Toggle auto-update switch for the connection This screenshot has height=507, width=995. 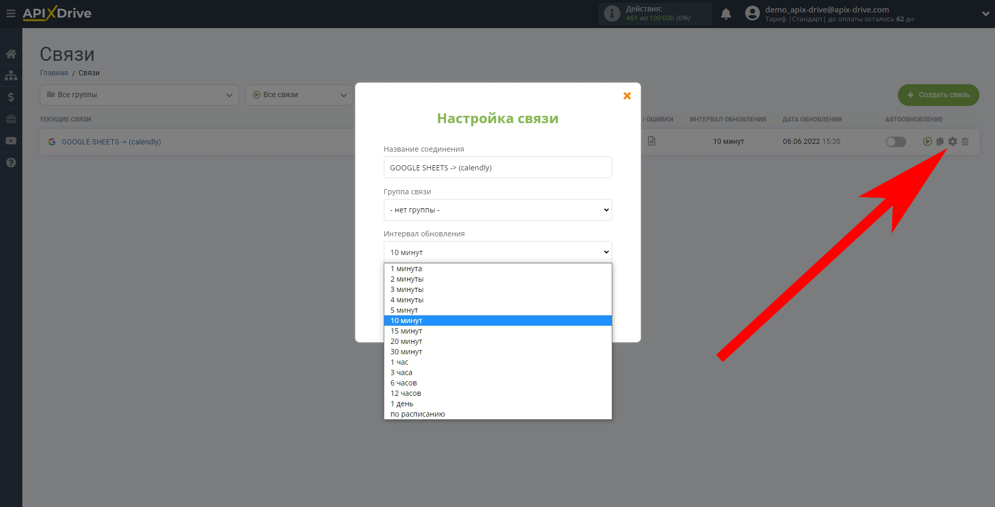(x=896, y=142)
